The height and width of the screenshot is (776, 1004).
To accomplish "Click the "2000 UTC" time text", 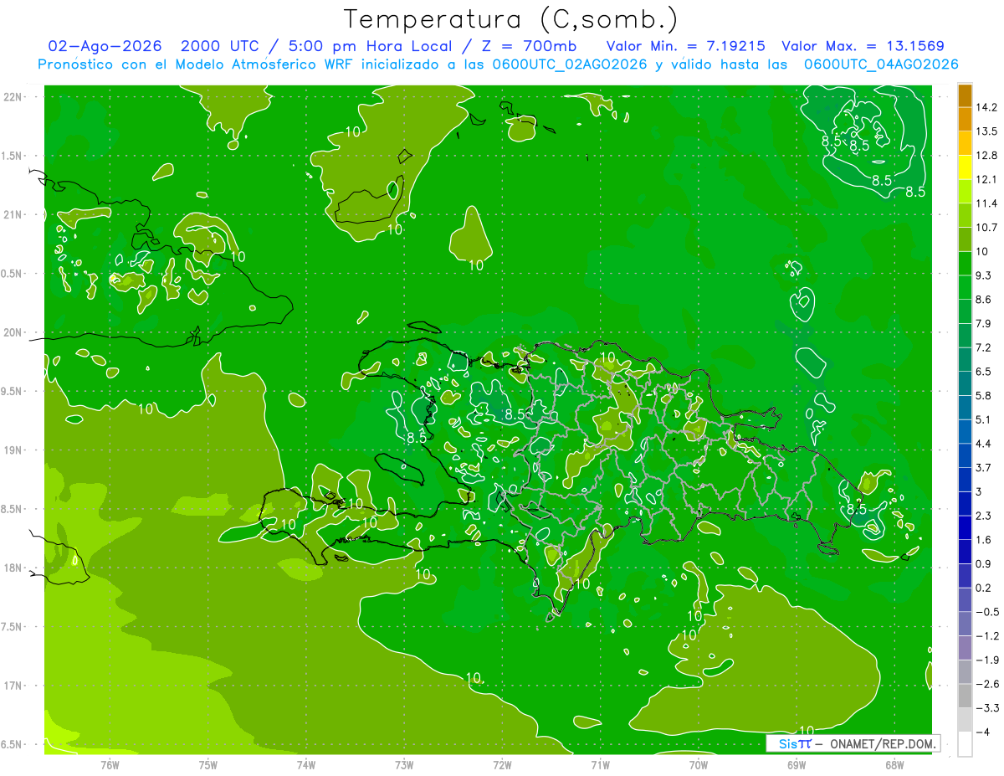I will 220,46.
